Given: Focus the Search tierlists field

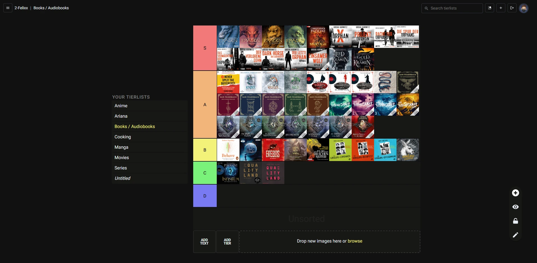Looking at the screenshot, I should (x=452, y=8).
